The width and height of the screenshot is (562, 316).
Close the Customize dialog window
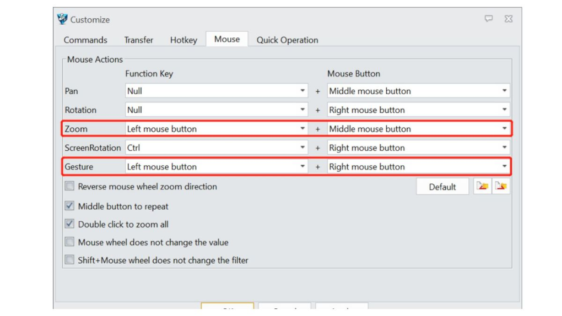point(509,19)
